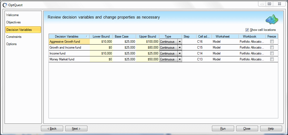Click cell address C13
Viewport: 288px width, 135px height.
[x=204, y=59]
